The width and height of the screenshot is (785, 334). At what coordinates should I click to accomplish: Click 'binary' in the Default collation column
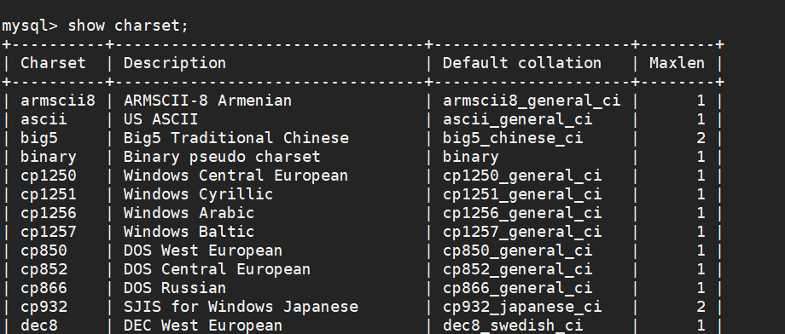(x=471, y=157)
